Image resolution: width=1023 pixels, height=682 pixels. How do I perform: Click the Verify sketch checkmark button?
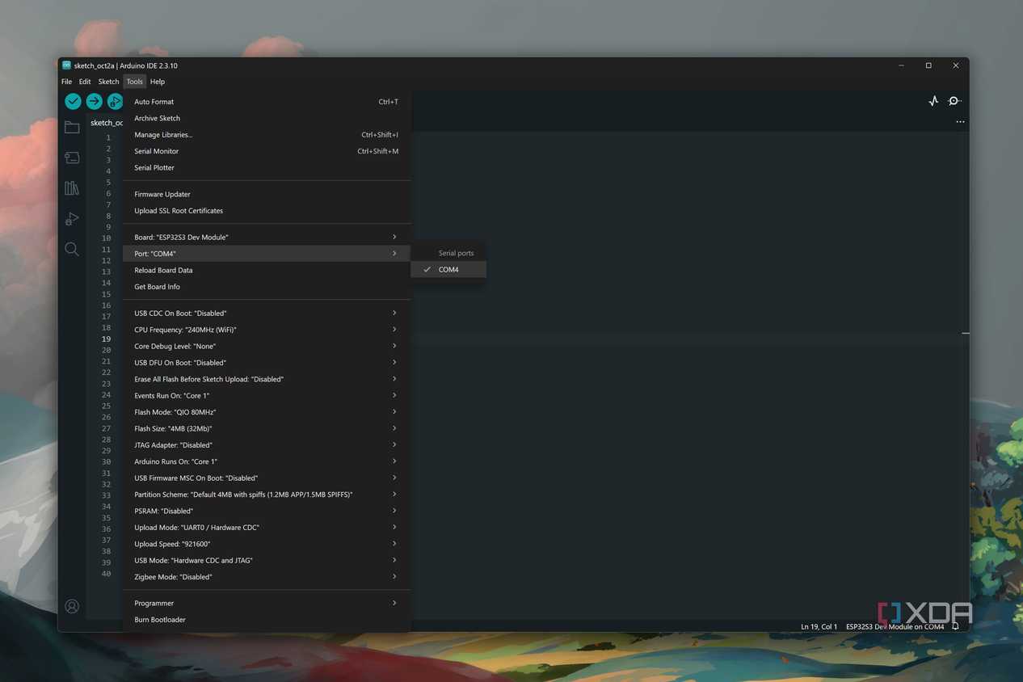[x=73, y=101]
